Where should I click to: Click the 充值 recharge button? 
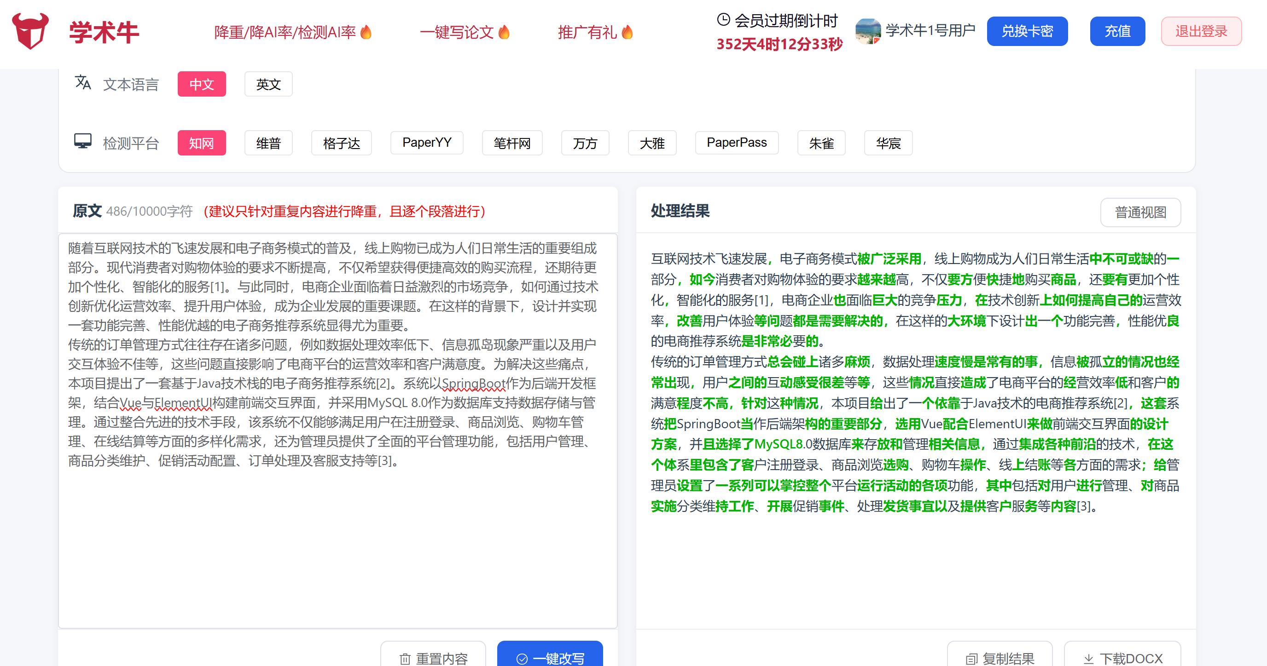point(1117,31)
